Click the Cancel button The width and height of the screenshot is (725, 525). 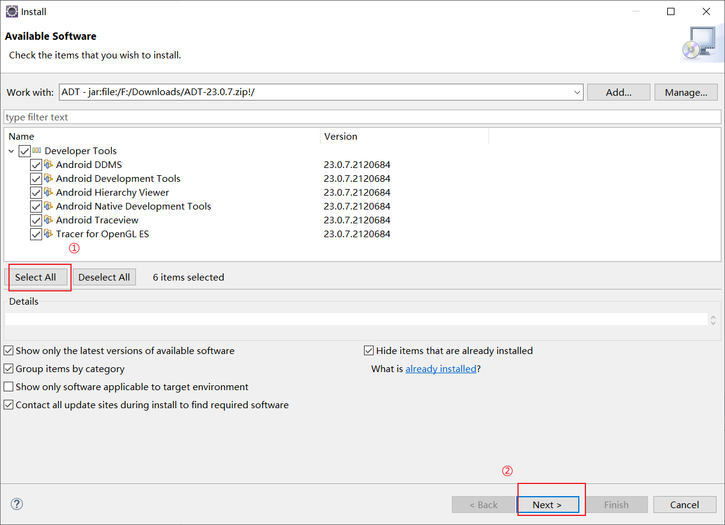point(685,505)
